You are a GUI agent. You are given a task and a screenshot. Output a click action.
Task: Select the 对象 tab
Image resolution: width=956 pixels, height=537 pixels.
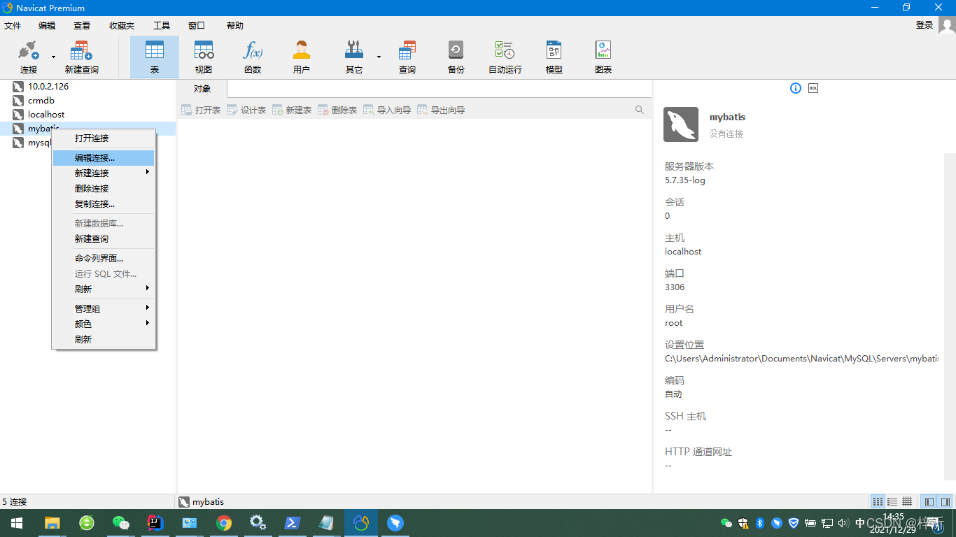pos(202,89)
